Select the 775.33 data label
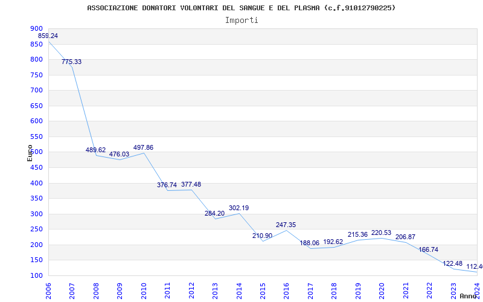This screenshot has width=483, height=302. pos(71,62)
